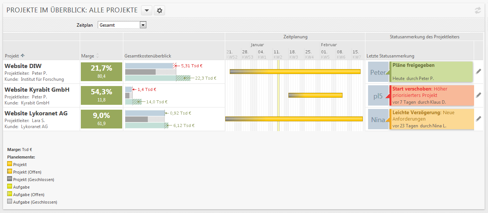488x213 pixels.
Task: Click the Peter avatar thumbnail
Action: tap(378, 72)
